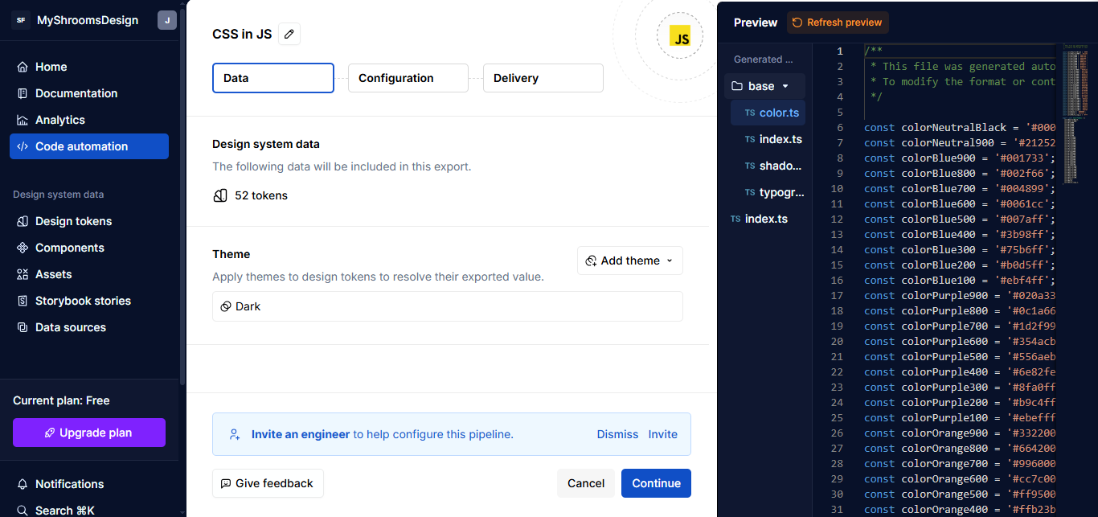Dismiss the invite engineer banner
This screenshot has height=517, width=1098.
[617, 434]
